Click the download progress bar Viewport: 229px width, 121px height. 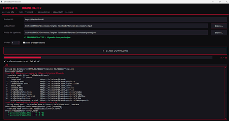(108, 58)
